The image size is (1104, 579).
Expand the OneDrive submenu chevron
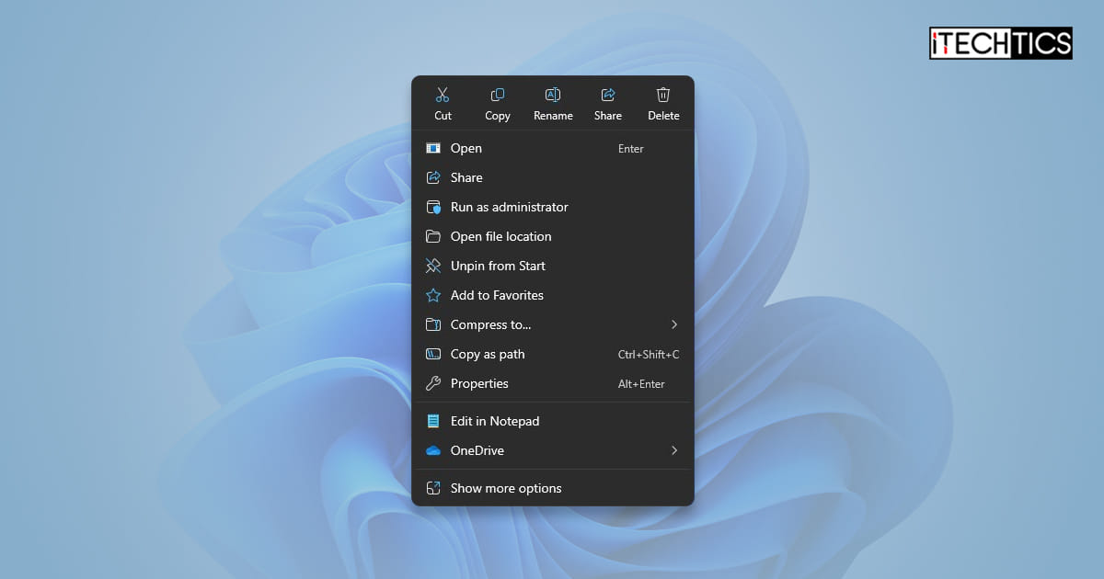[673, 450]
